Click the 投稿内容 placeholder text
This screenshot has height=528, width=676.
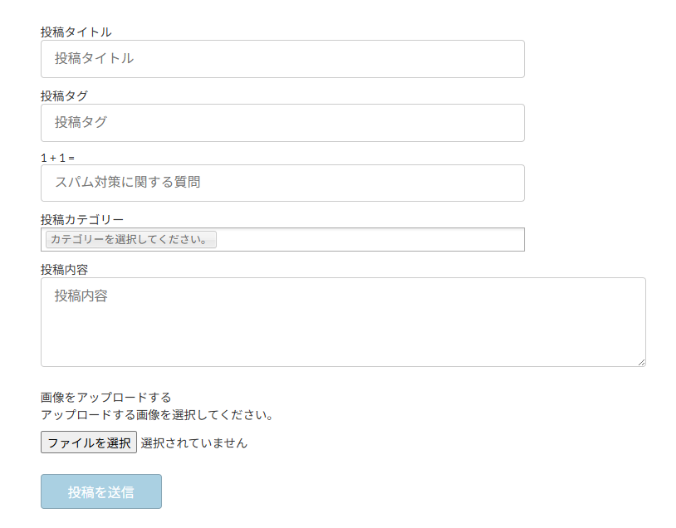click(81, 296)
